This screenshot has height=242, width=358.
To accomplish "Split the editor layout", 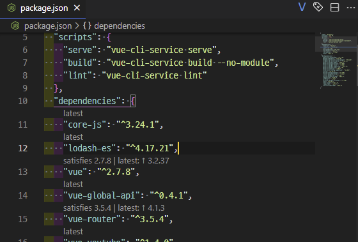I will point(334,7).
